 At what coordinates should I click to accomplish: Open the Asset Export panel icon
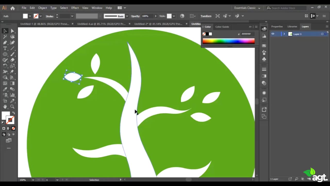click(264, 110)
